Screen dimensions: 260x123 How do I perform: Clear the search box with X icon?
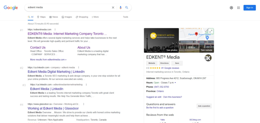pos(113,7)
